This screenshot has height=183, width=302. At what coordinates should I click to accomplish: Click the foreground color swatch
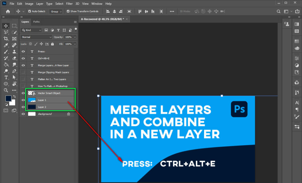pyautogui.click(x=8, y=99)
